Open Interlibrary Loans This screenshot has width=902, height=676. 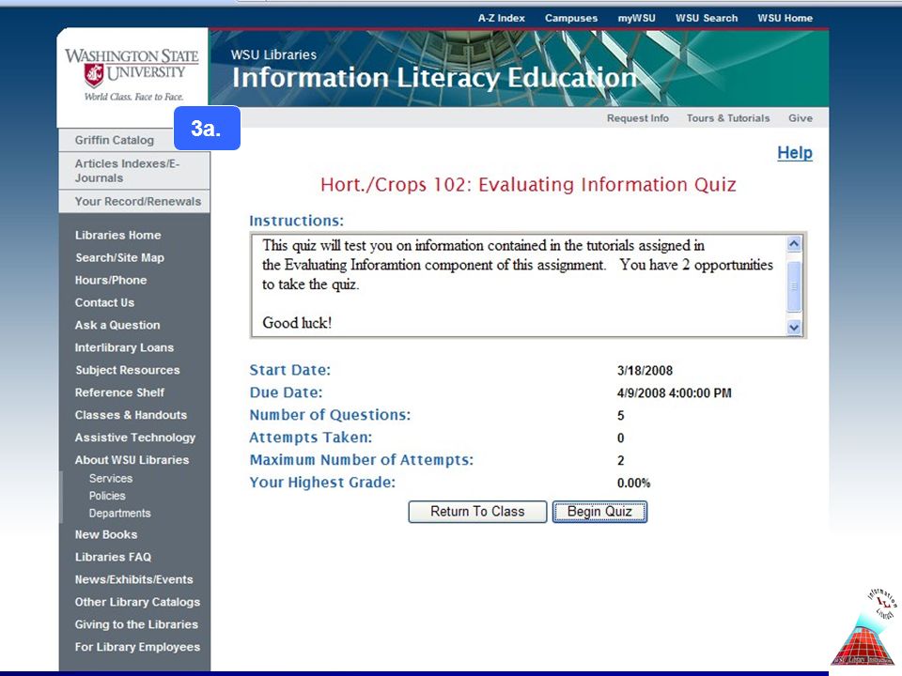[x=124, y=347]
